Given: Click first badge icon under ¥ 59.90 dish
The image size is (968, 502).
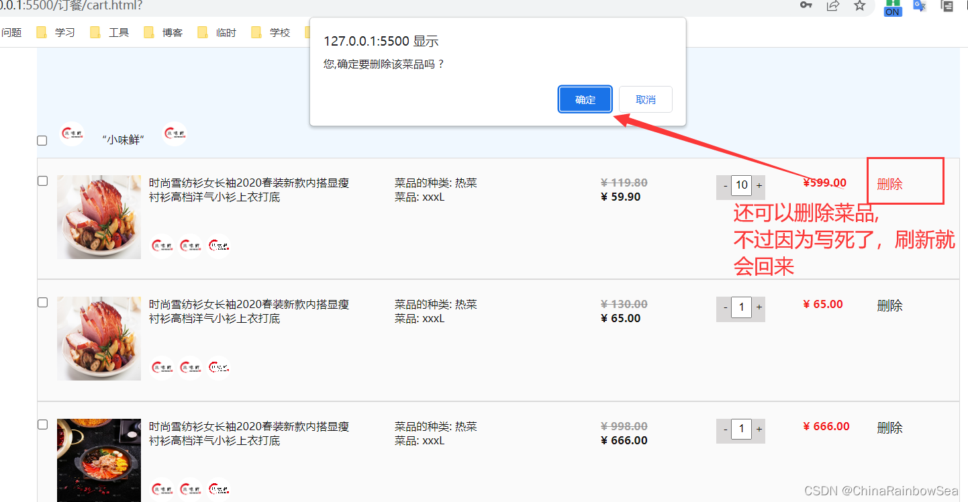Looking at the screenshot, I should click(162, 246).
